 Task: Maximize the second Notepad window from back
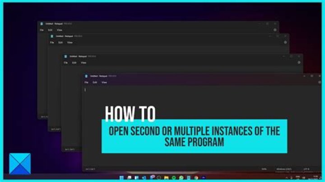coord(278,36)
